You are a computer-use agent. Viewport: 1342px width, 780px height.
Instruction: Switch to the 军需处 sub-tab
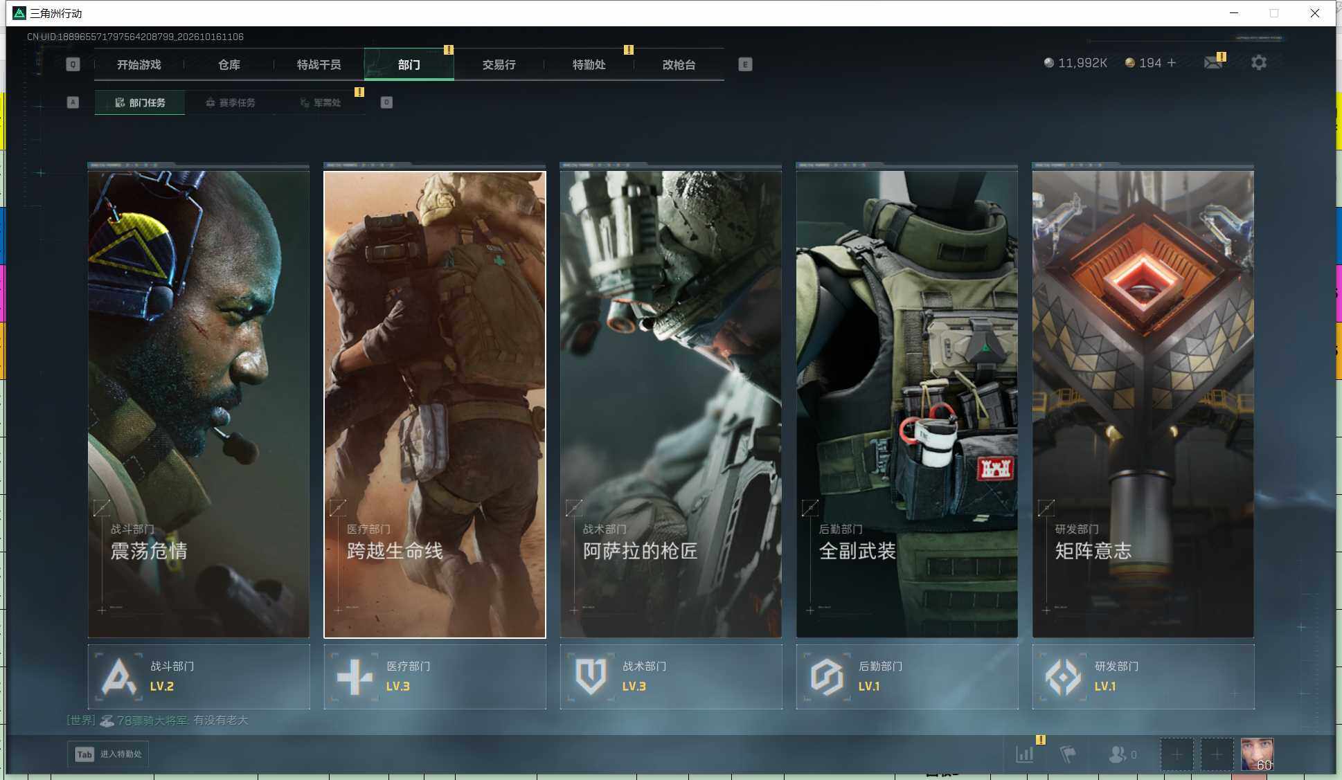320,102
